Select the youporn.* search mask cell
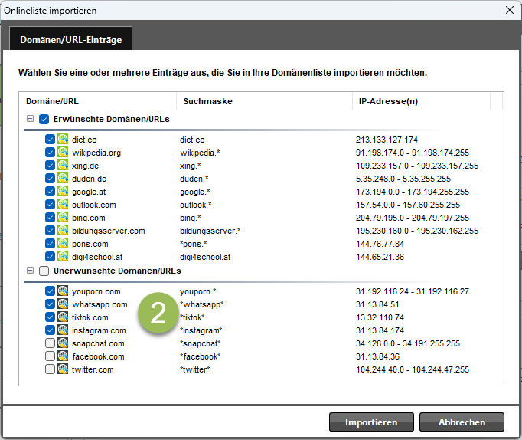The height and width of the screenshot is (440, 522). click(198, 291)
